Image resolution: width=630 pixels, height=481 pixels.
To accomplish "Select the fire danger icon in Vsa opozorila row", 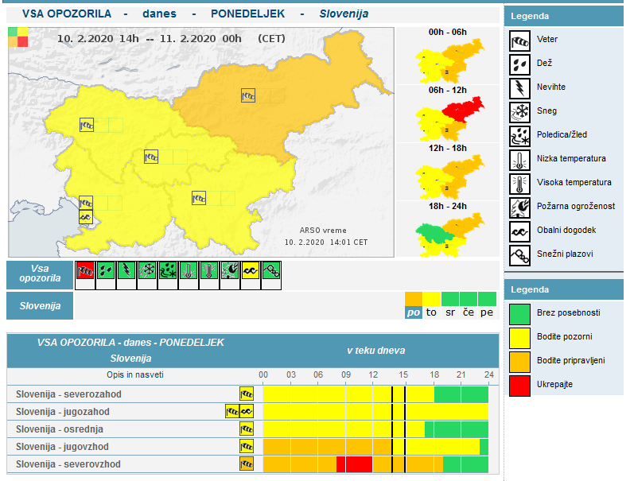I will coord(230,270).
